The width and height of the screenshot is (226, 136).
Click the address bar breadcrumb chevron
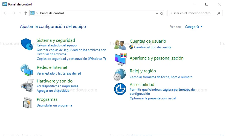37,13
